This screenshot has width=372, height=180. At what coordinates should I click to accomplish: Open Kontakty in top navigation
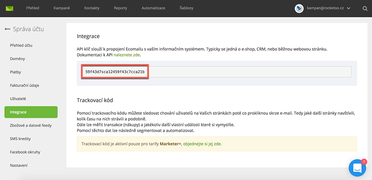(91, 8)
